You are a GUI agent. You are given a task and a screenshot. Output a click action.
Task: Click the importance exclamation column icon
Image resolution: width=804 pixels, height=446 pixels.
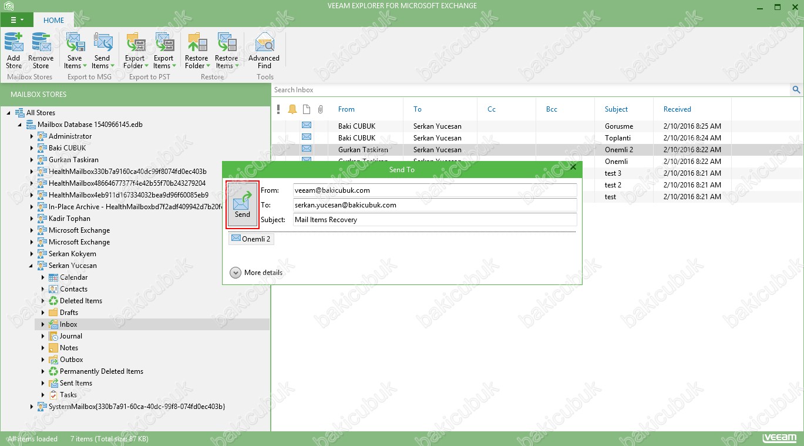pos(278,109)
